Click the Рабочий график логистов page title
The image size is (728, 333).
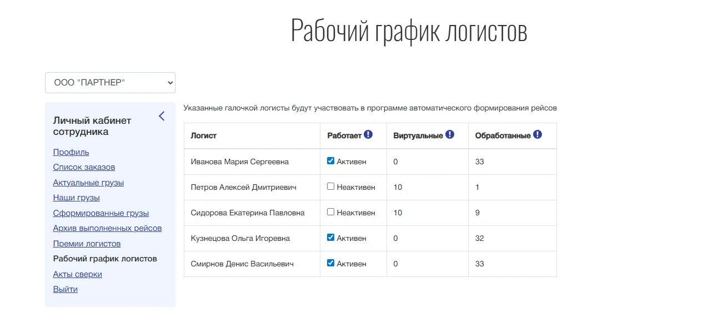pos(409,31)
